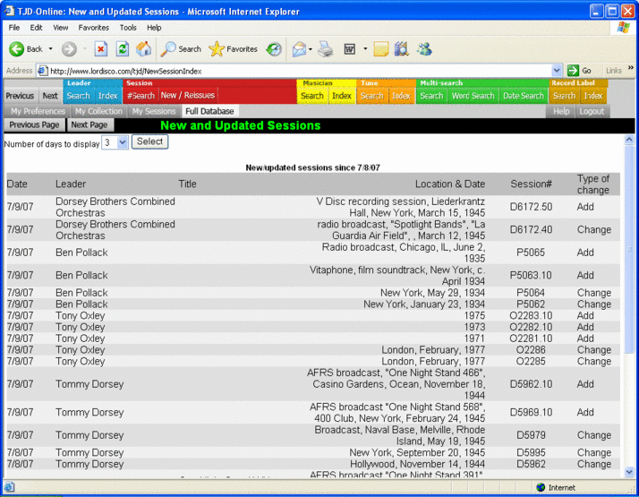
Task: Click Tune Search in orange section
Action: [x=371, y=96]
